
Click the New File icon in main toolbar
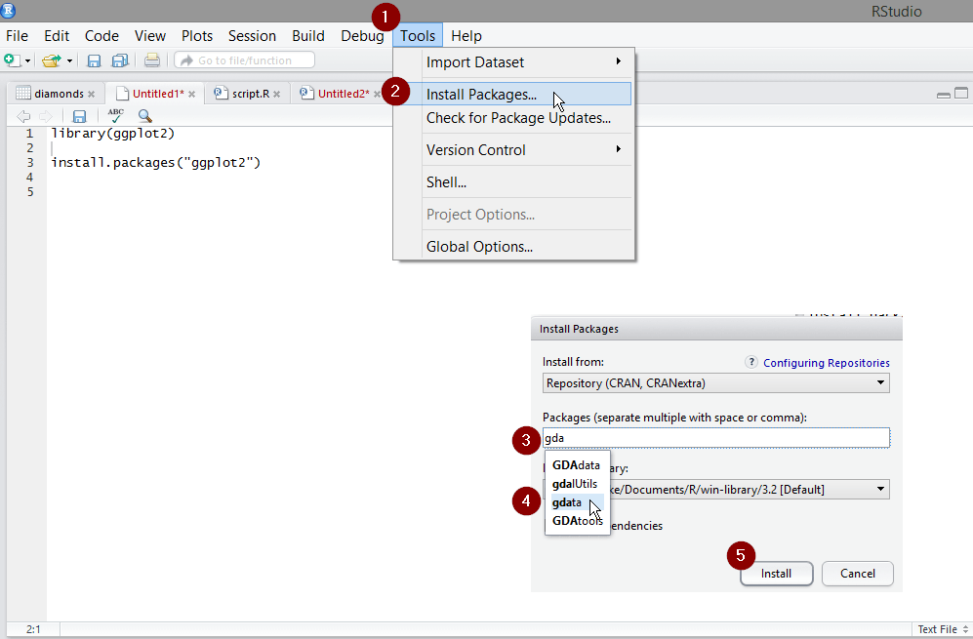(x=11, y=60)
